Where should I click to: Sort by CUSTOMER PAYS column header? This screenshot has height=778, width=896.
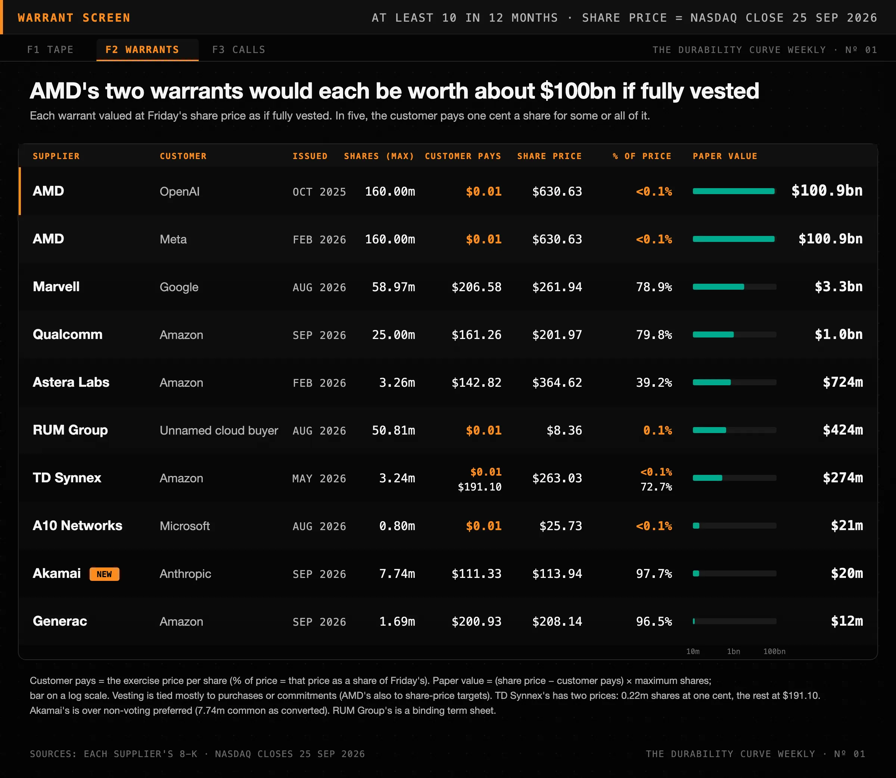463,156
